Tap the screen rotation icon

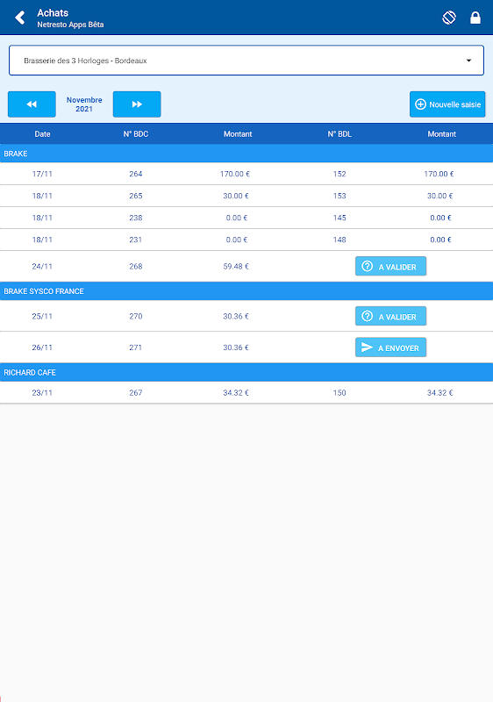(449, 18)
